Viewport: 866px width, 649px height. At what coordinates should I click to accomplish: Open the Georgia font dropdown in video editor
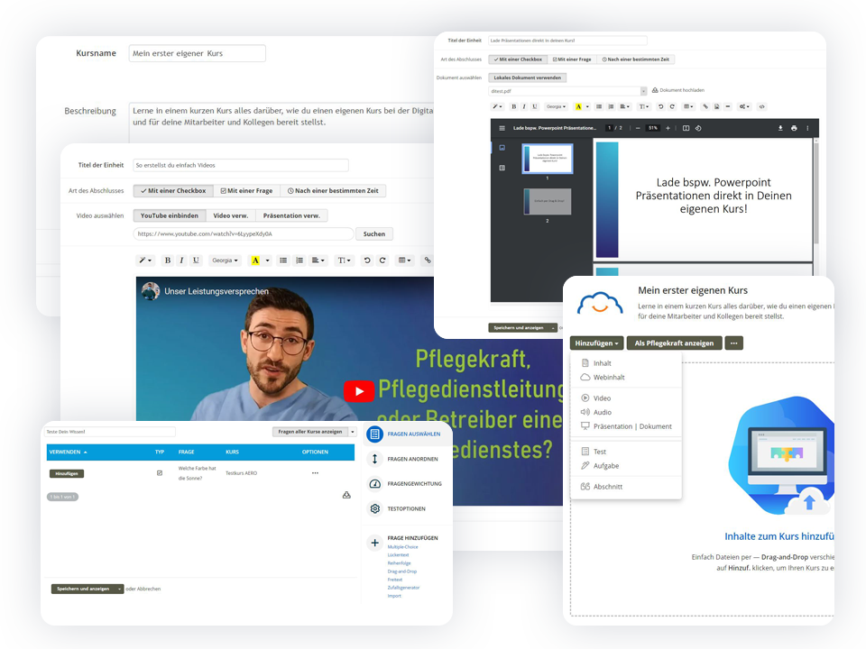225,261
